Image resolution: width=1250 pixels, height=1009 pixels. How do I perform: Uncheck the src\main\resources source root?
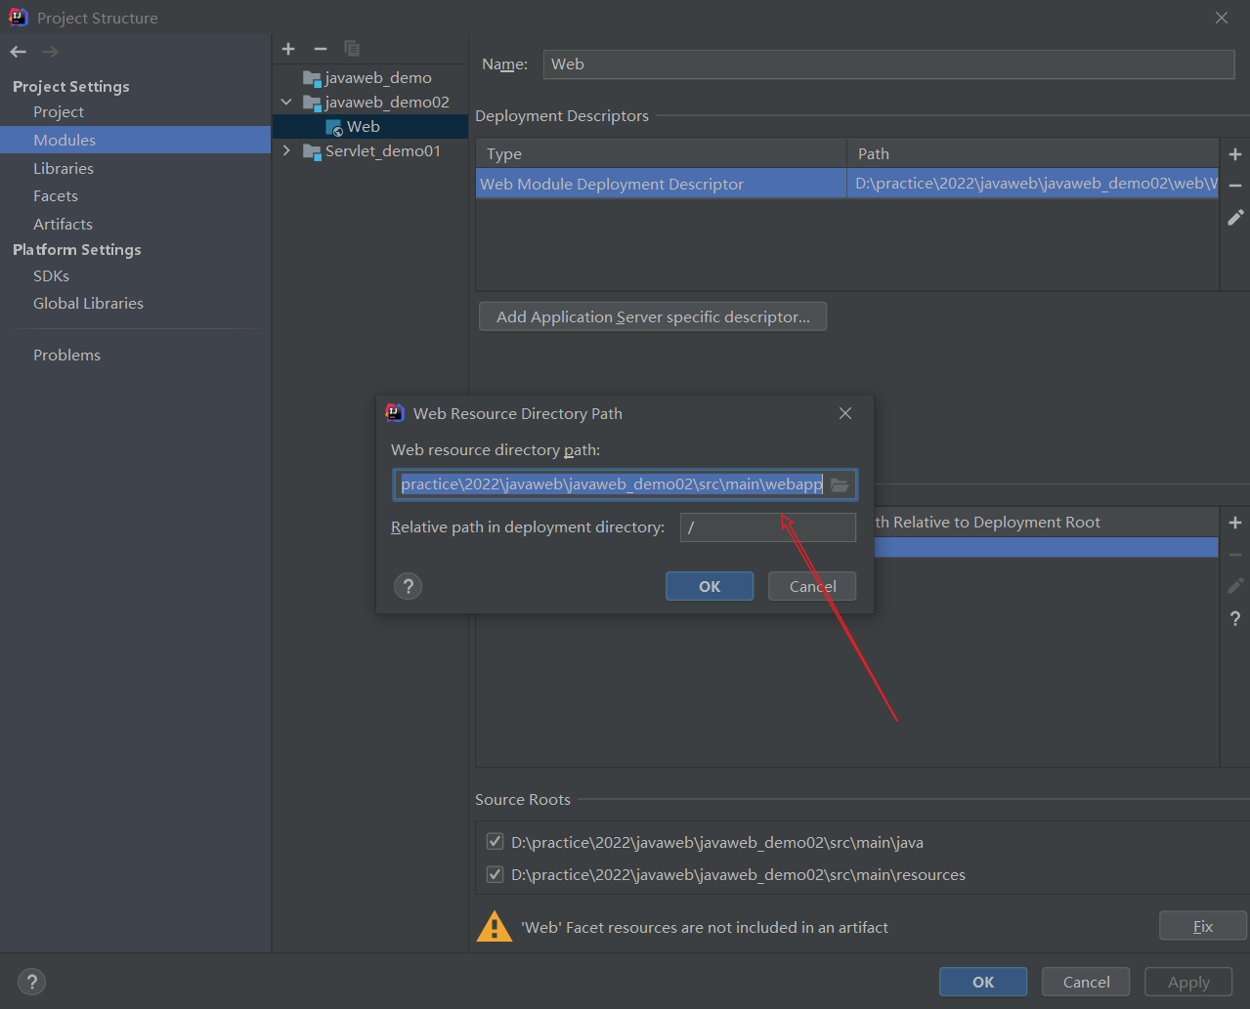pyautogui.click(x=496, y=874)
